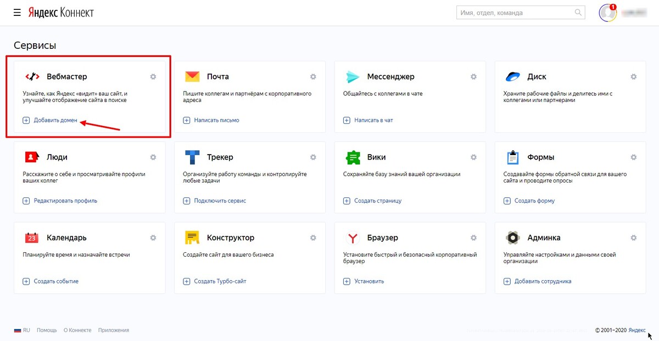This screenshot has height=341, width=659.
Task: Click the Люди person icon
Action: [x=32, y=157]
